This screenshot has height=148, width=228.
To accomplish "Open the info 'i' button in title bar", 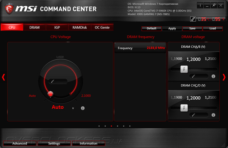I will click(200, 6).
